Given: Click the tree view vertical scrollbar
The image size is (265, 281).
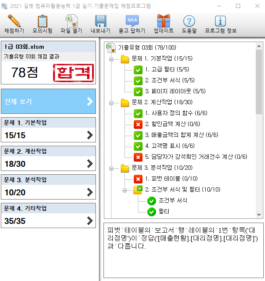Looking at the screenshot, I should [x=259, y=126].
